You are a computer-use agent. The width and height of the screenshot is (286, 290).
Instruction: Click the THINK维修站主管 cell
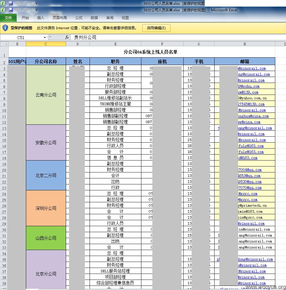(115, 104)
